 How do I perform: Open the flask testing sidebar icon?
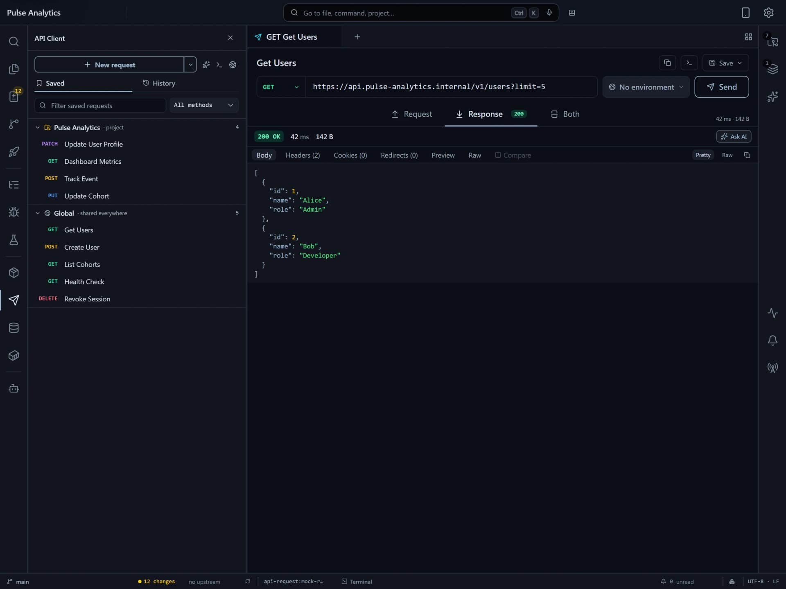point(14,240)
